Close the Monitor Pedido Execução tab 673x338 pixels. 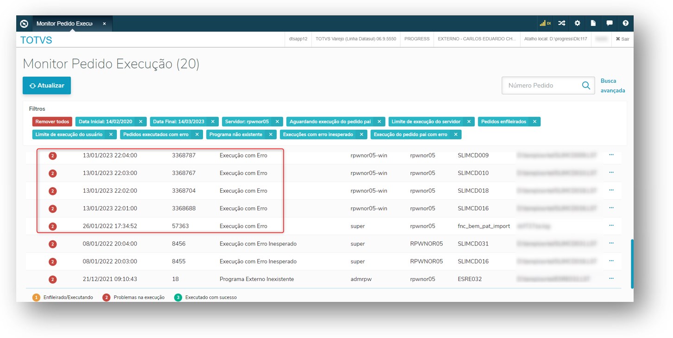click(x=104, y=24)
